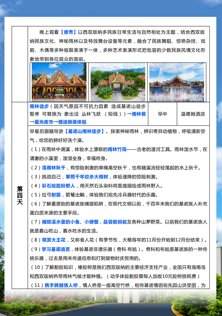The image size is (222, 316).
Task: Click the 雨林徒步 heading in the itinerary row
Action: 39,106
